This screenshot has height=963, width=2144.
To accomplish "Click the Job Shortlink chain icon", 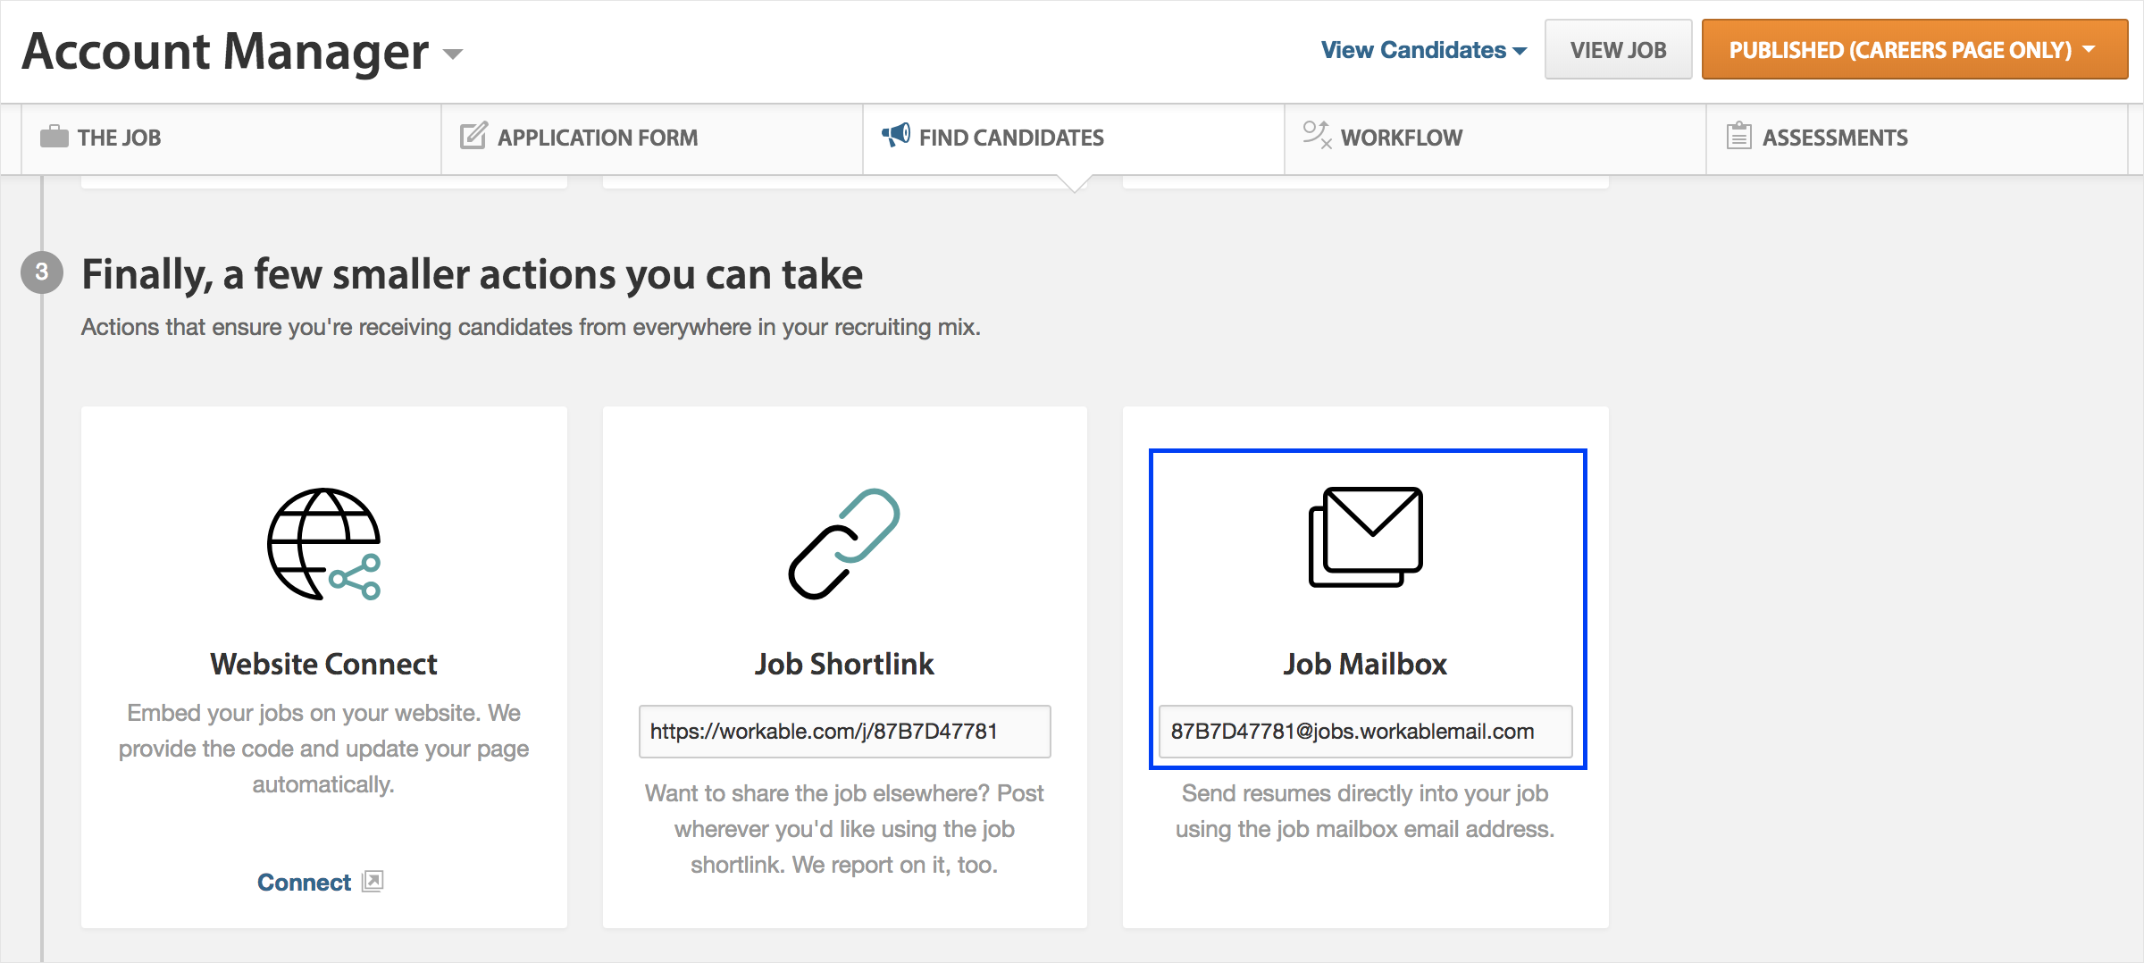I will click(x=844, y=544).
